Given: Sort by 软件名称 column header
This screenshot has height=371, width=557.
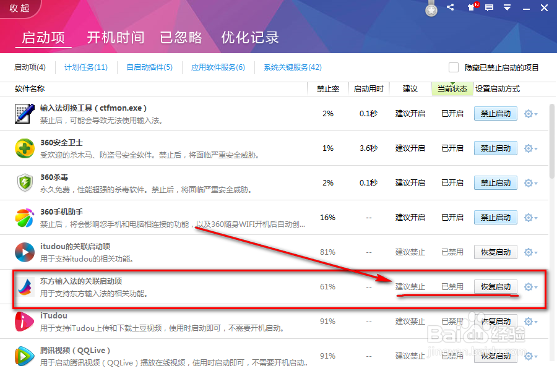Looking at the screenshot, I should coord(30,89).
